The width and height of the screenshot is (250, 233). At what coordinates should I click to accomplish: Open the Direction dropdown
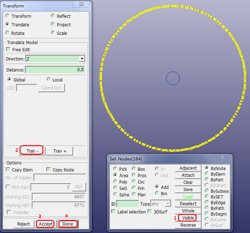(82, 59)
